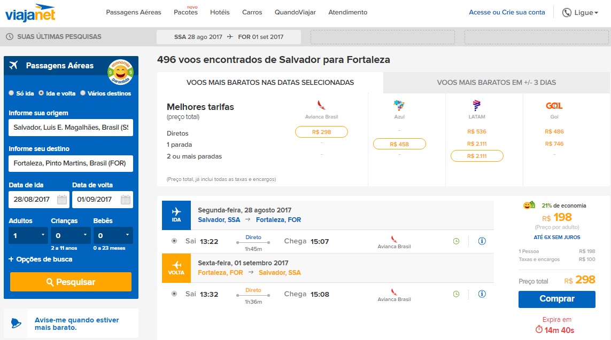Open recent search SSA 28 ago to FOR
This screenshot has height=340, width=611.
[x=229, y=37]
